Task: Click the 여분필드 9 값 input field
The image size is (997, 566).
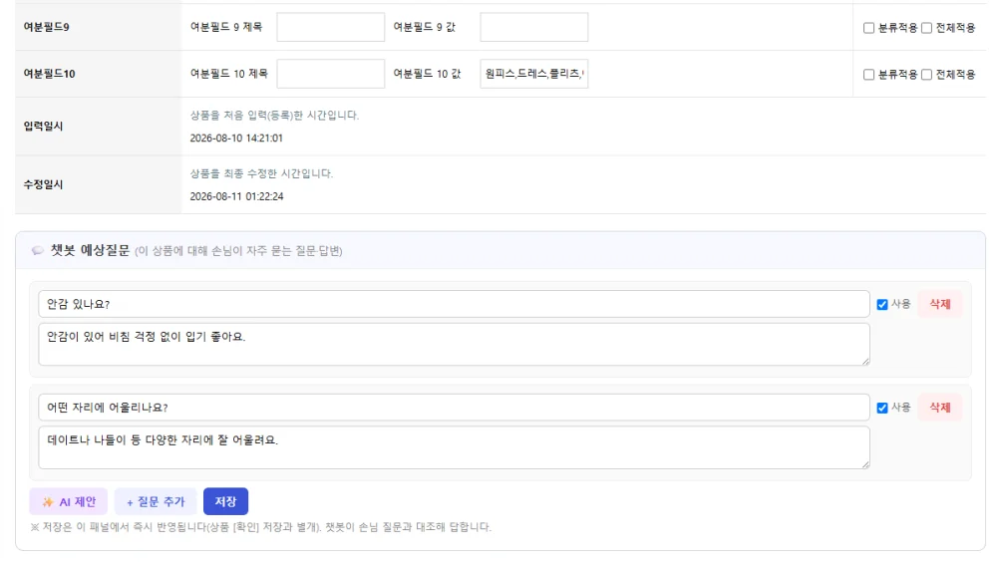Action: (x=534, y=27)
